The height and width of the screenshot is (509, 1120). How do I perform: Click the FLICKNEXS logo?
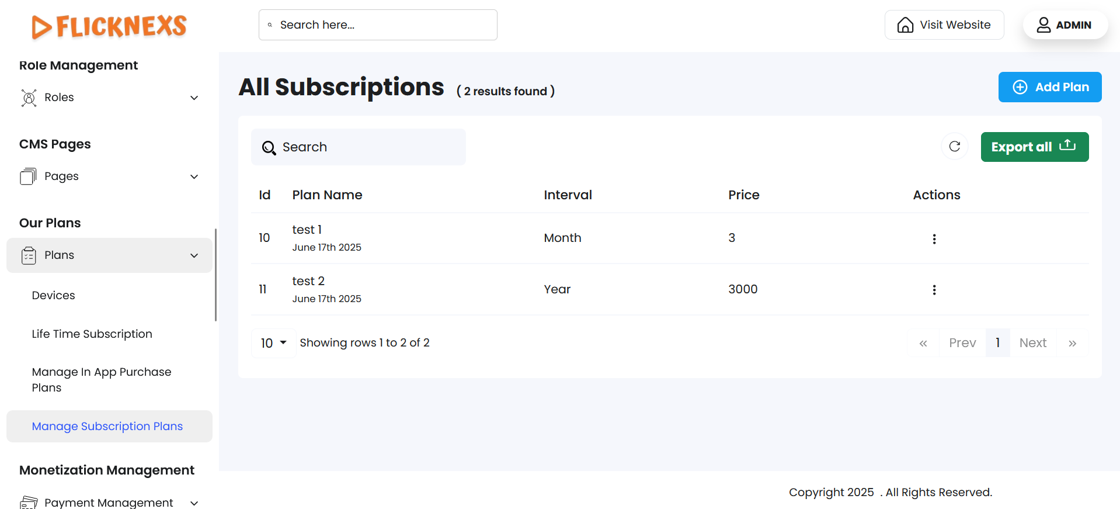(x=109, y=26)
